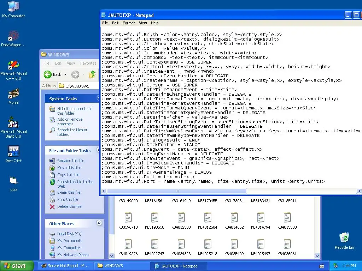This screenshot has width=362, height=271.
Task: Open the Edit menu in WINDOWS explorer
Action: 58,63
